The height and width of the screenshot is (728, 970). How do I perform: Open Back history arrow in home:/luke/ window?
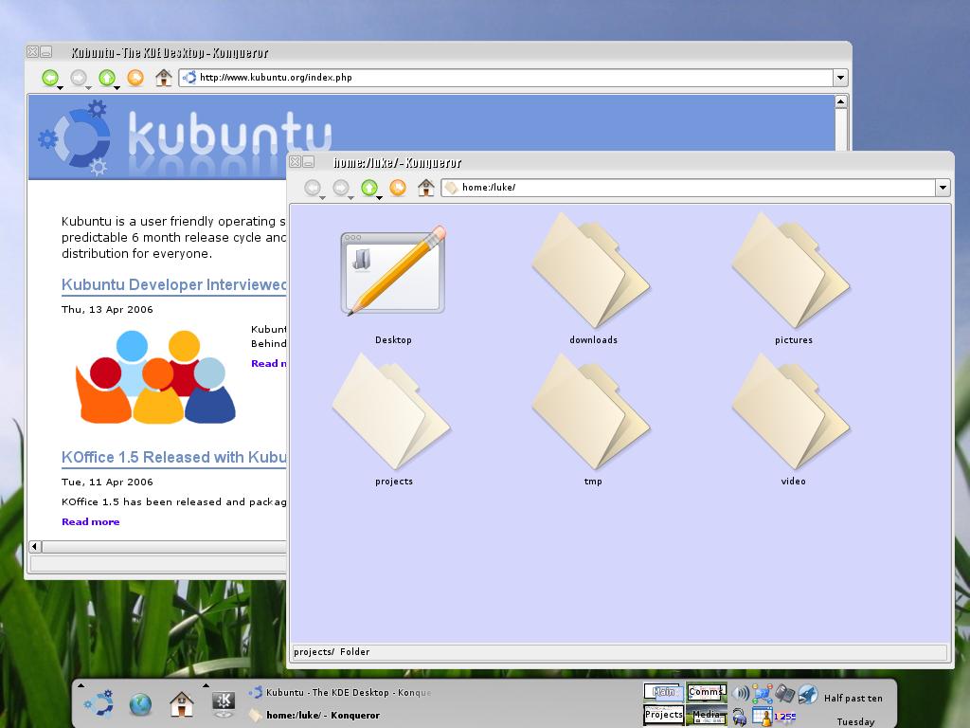tap(322, 197)
